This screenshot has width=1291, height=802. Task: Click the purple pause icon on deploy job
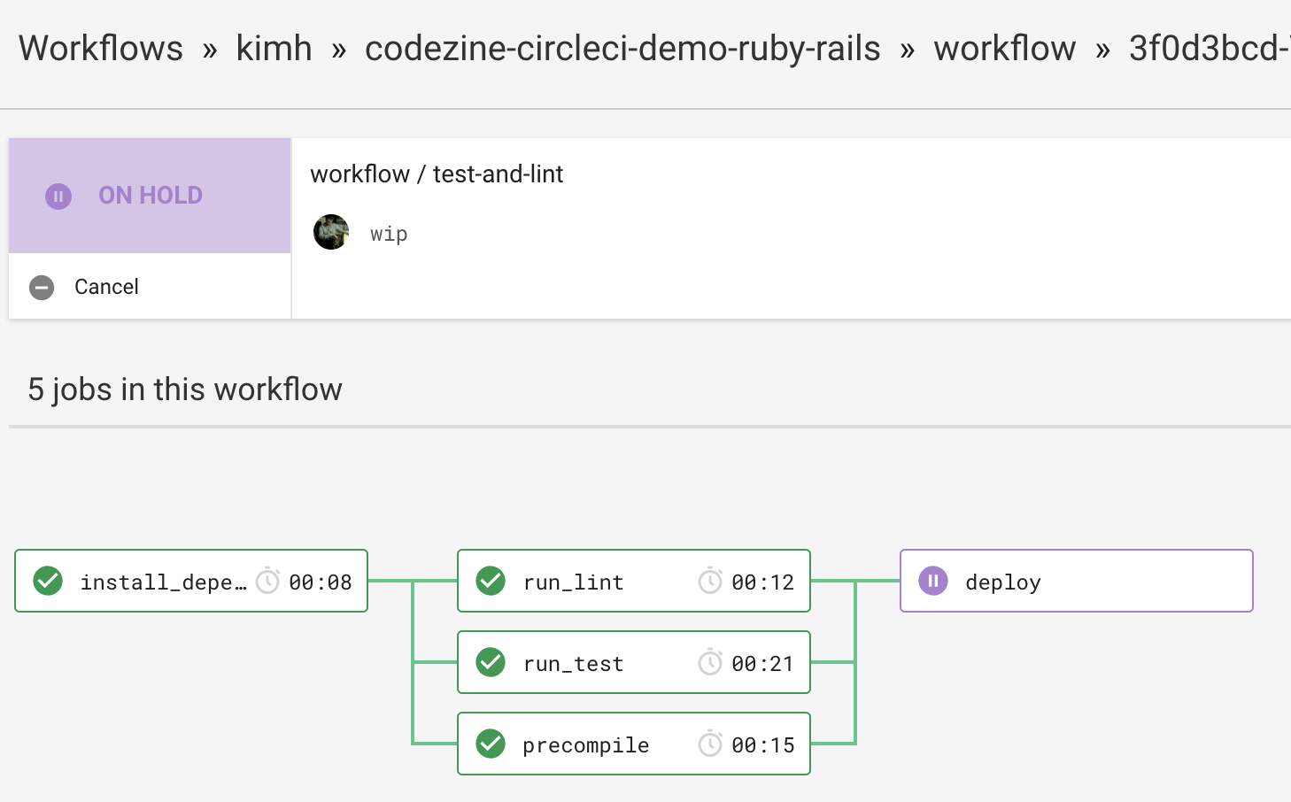click(933, 581)
